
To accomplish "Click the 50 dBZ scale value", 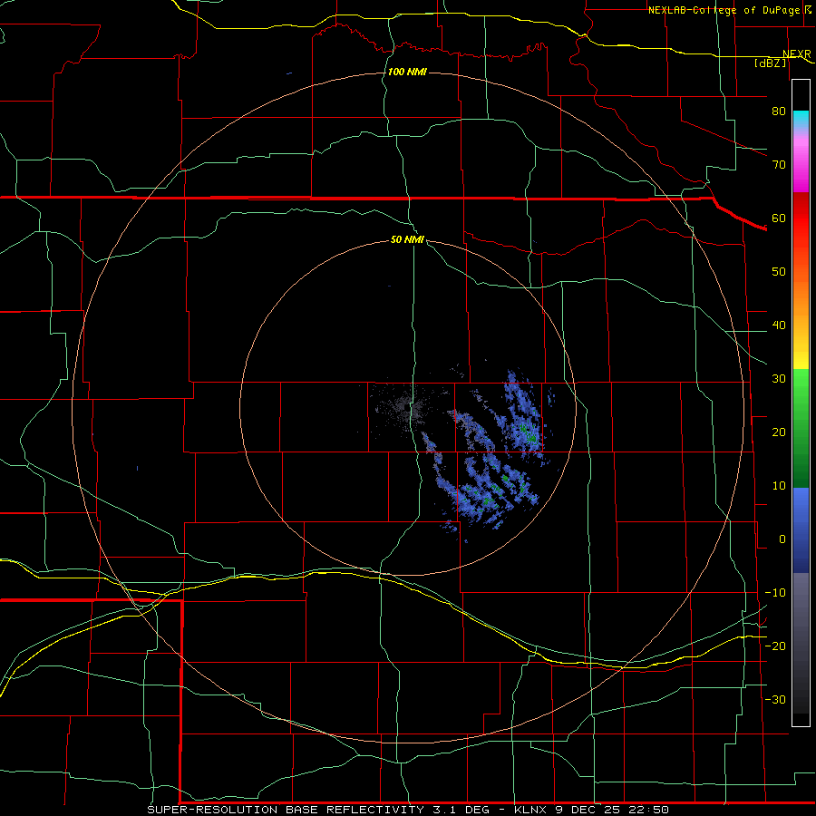I will point(779,272).
